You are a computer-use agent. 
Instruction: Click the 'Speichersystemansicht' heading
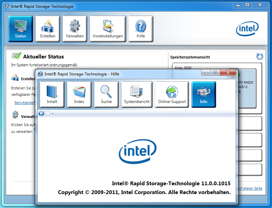(x=190, y=57)
